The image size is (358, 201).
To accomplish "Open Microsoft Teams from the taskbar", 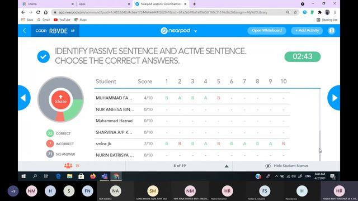I will pyautogui.click(x=105, y=176).
